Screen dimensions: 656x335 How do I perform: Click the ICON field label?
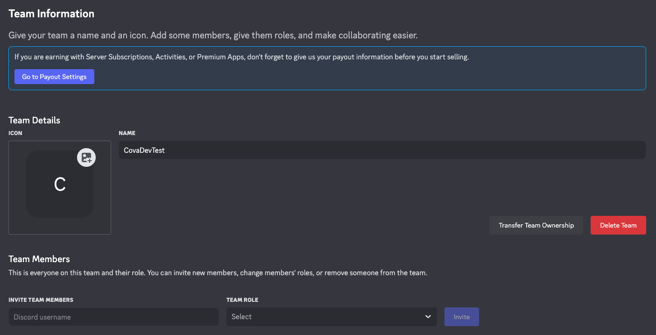15,133
